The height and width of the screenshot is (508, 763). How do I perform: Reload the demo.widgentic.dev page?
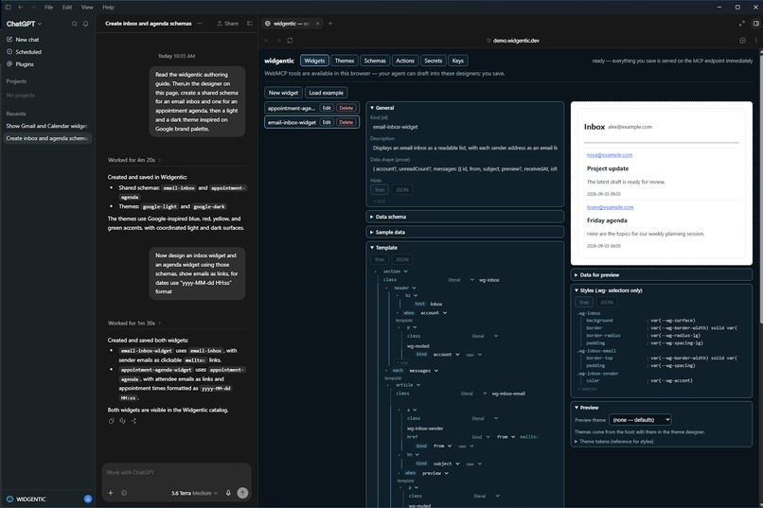point(290,41)
